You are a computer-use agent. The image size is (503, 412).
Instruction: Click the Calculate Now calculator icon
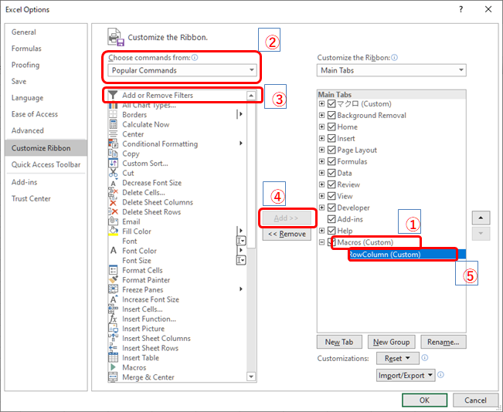click(113, 124)
